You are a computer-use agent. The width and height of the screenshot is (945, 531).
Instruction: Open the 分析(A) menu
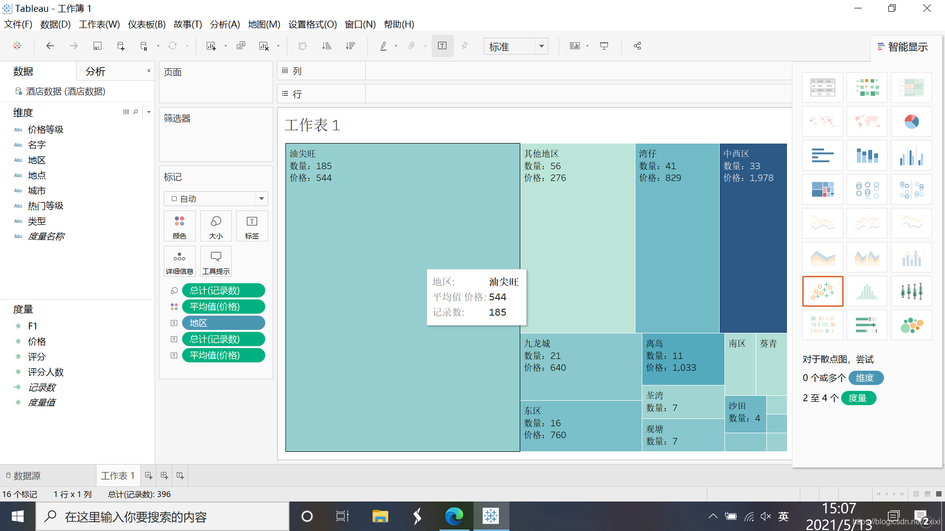pyautogui.click(x=225, y=24)
